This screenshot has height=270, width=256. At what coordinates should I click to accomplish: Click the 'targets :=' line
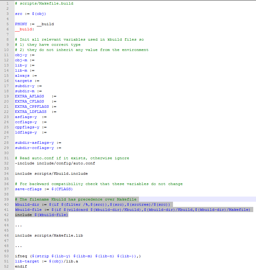coord(27,81)
